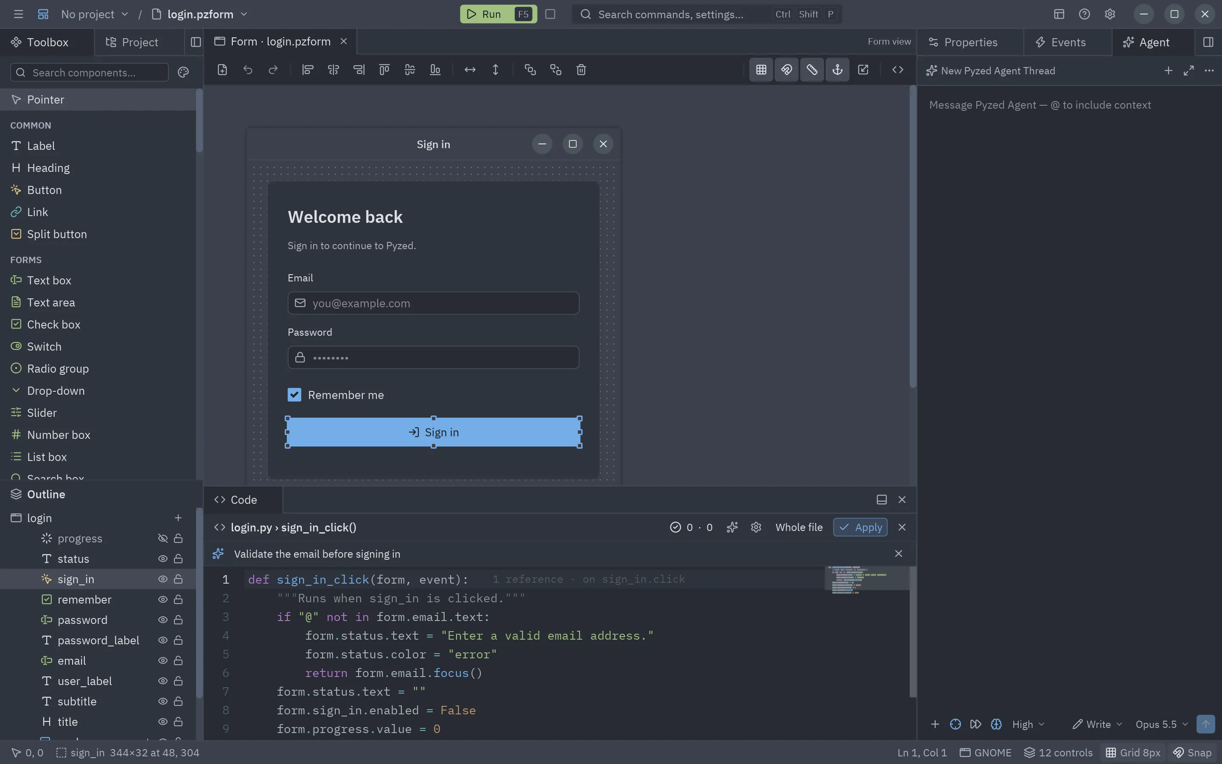
Task: Click the delete trash icon in toolbar
Action: click(x=581, y=70)
